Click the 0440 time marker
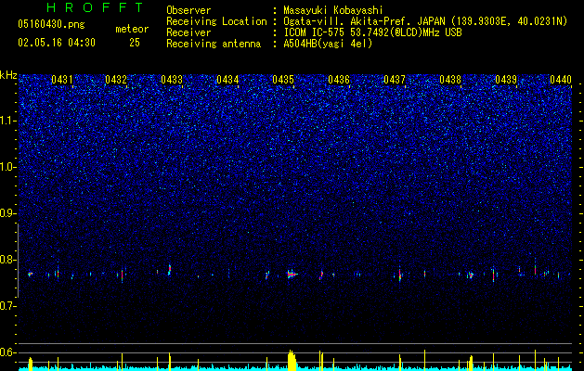Viewport: 584px width, 371px height. tap(561, 80)
